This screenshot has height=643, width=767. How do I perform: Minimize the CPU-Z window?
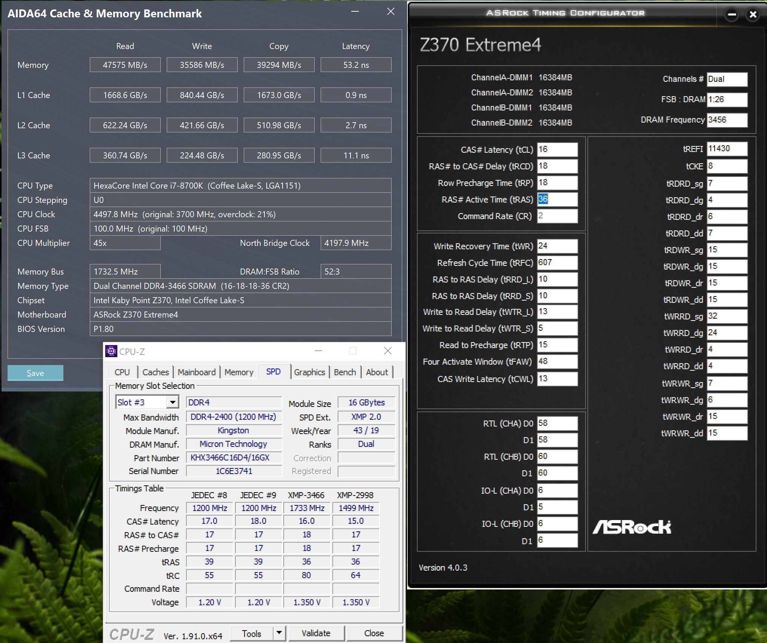(x=318, y=351)
